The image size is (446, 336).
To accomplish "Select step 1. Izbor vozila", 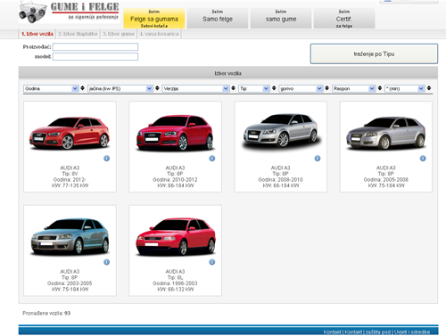I will pyautogui.click(x=37, y=34).
